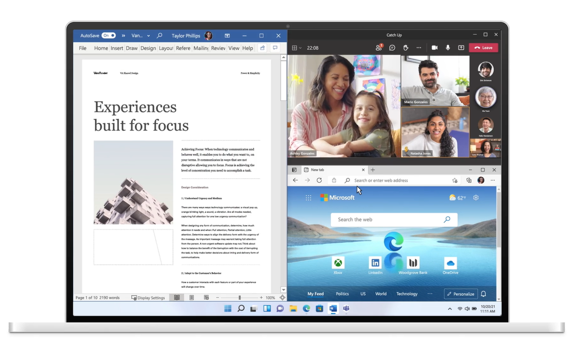Leave the Teams meeting
The width and height of the screenshot is (575, 344).
483,47
